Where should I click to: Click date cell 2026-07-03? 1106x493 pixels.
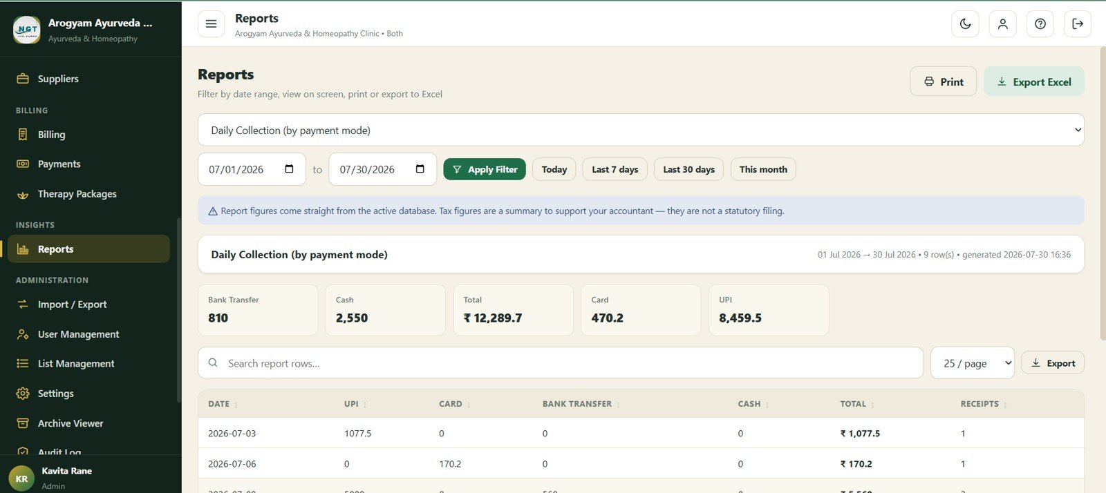click(232, 434)
